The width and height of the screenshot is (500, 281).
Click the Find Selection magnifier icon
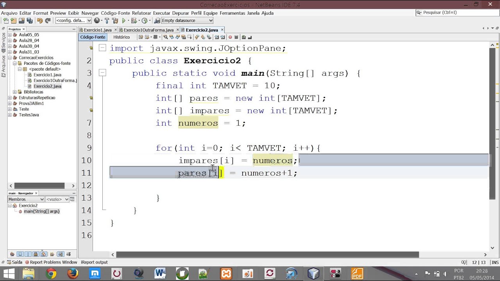(165, 37)
